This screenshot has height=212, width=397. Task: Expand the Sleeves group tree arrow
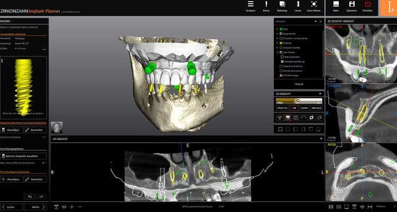pyautogui.click(x=277, y=43)
